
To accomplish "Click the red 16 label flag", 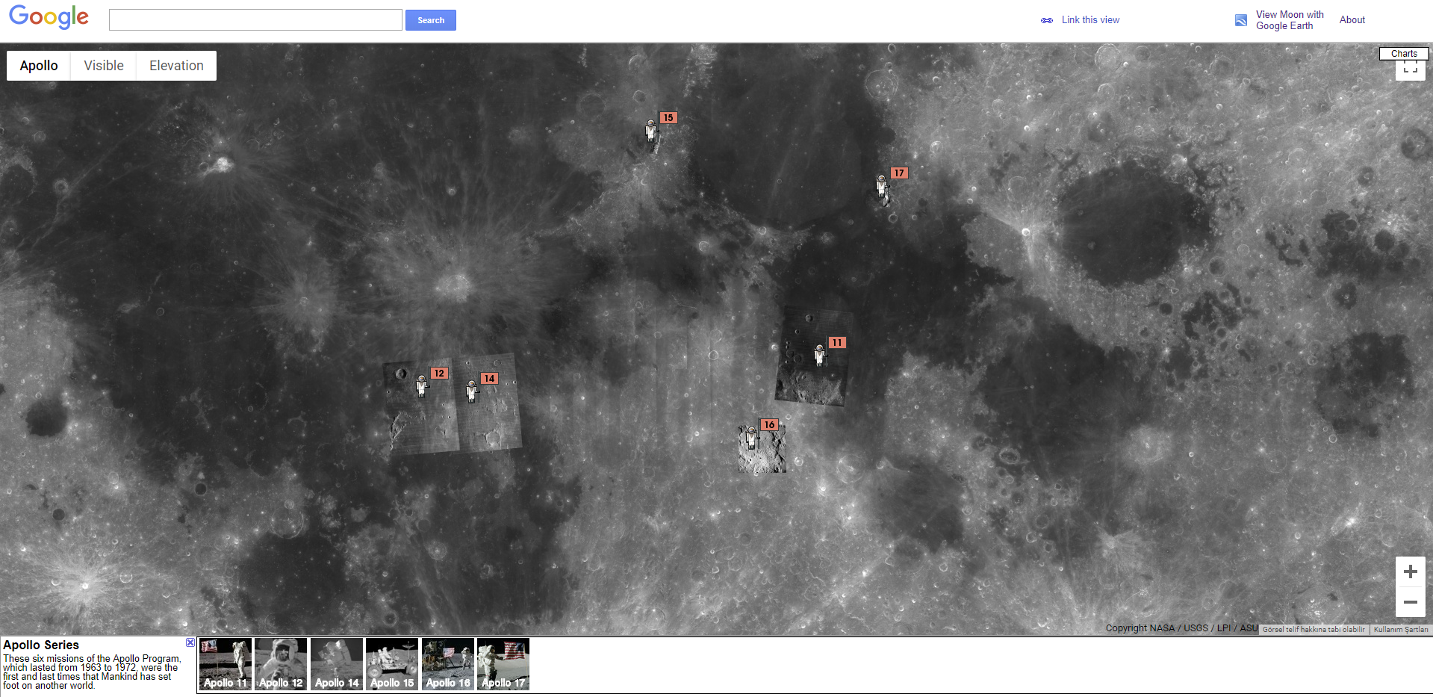I will click(769, 424).
